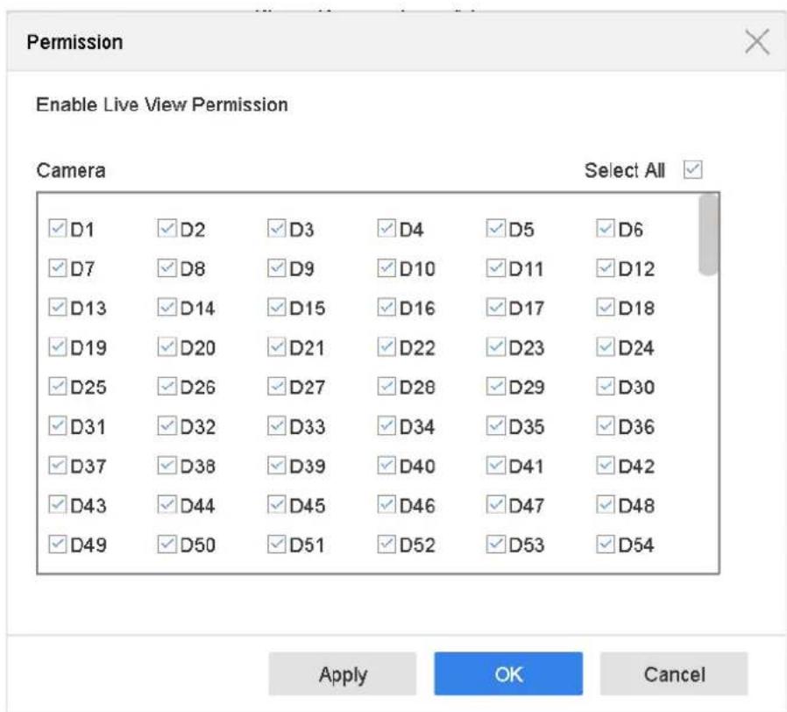Image resolution: width=787 pixels, height=712 pixels.
Task: Deselect the D22 camera checkbox
Action: coord(386,347)
